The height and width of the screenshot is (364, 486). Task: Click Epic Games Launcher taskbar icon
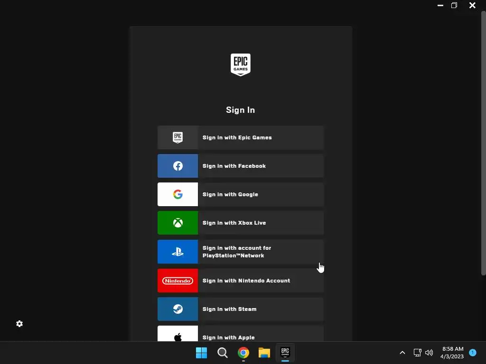[x=285, y=353]
